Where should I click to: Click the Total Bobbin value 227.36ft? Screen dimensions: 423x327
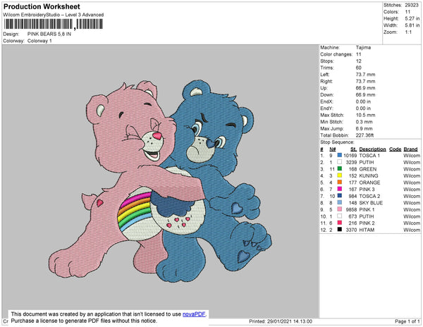pos(364,135)
